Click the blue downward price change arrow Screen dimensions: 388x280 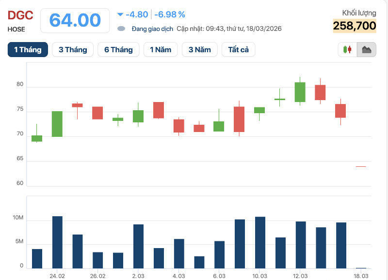tap(120, 15)
